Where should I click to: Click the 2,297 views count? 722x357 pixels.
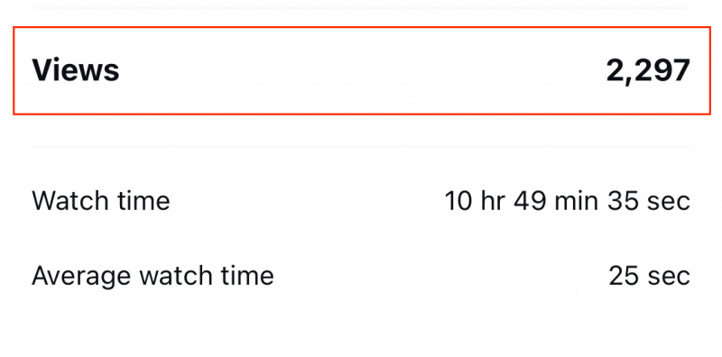(x=648, y=71)
